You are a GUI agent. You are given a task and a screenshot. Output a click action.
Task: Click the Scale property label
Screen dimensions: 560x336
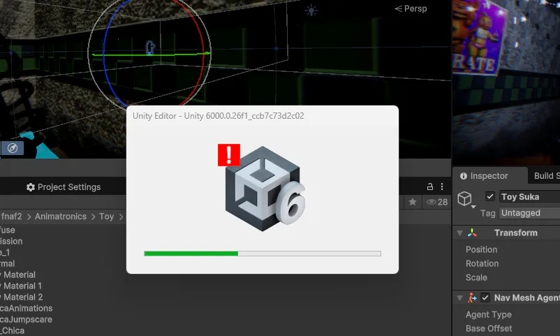[x=476, y=277]
